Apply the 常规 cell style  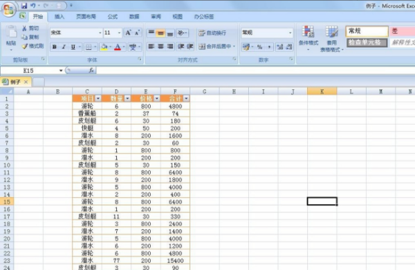coord(367,31)
